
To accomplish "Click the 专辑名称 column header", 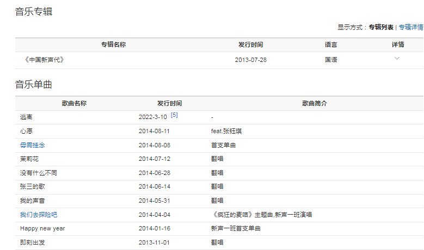I will 113,45.
